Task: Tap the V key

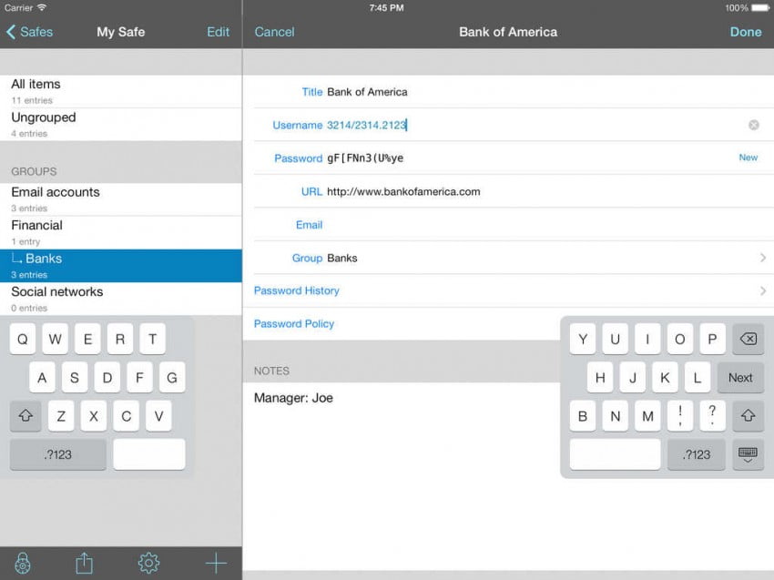Action: 158,415
